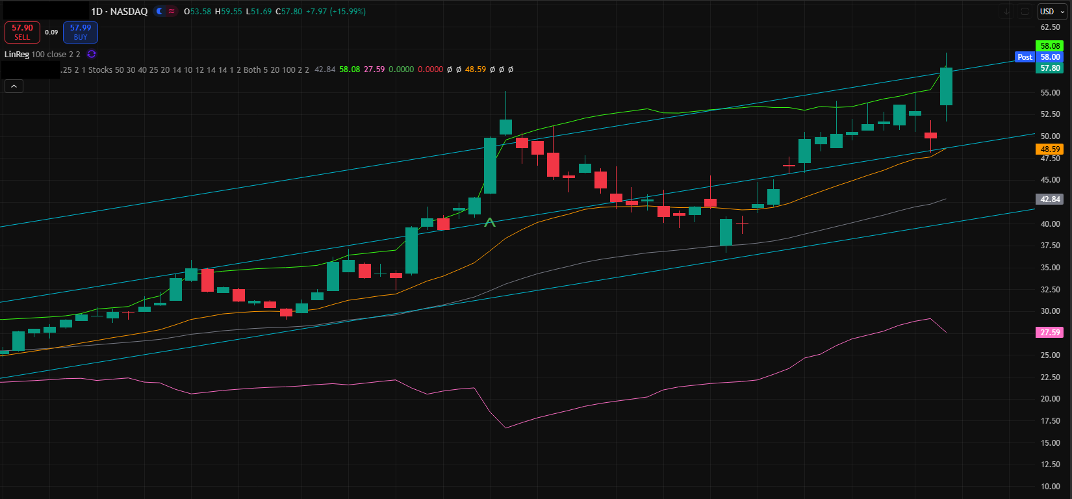Click the red SELL 57.90 button

tap(22, 32)
